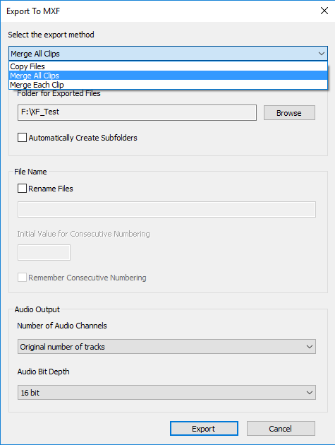Pick Merge Each Clip export option

tap(168, 85)
